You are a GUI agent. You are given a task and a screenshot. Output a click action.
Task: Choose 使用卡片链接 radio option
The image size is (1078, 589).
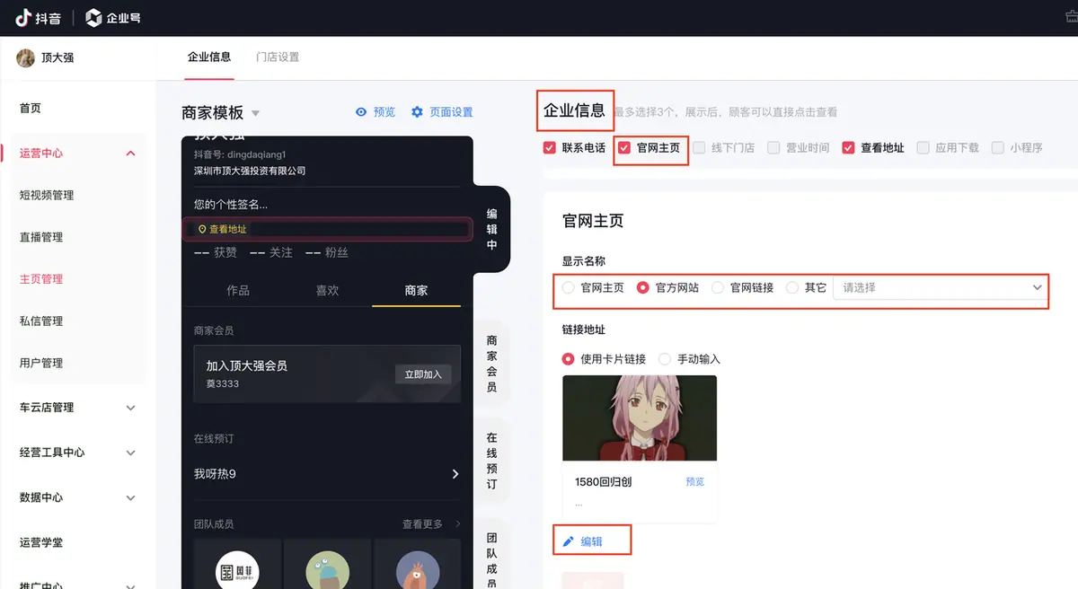[x=569, y=358]
